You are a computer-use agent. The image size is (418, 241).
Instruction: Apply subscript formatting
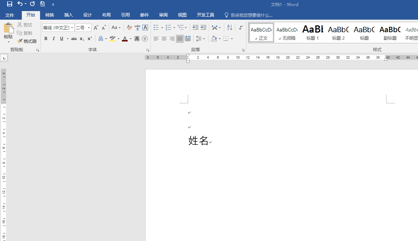tap(82, 39)
